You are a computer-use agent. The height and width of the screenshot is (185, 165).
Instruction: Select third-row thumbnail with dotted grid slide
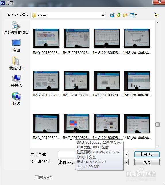point(46,123)
